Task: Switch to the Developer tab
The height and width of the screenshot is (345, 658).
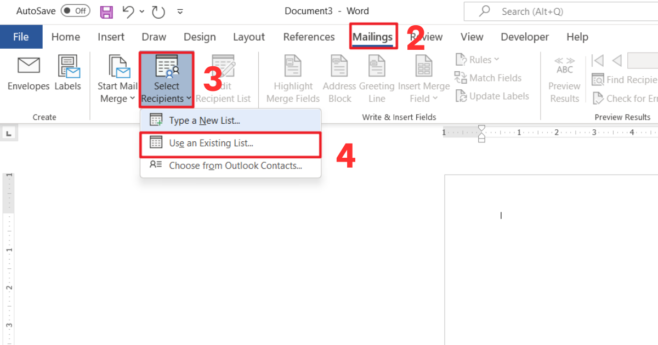Action: pyautogui.click(x=525, y=37)
